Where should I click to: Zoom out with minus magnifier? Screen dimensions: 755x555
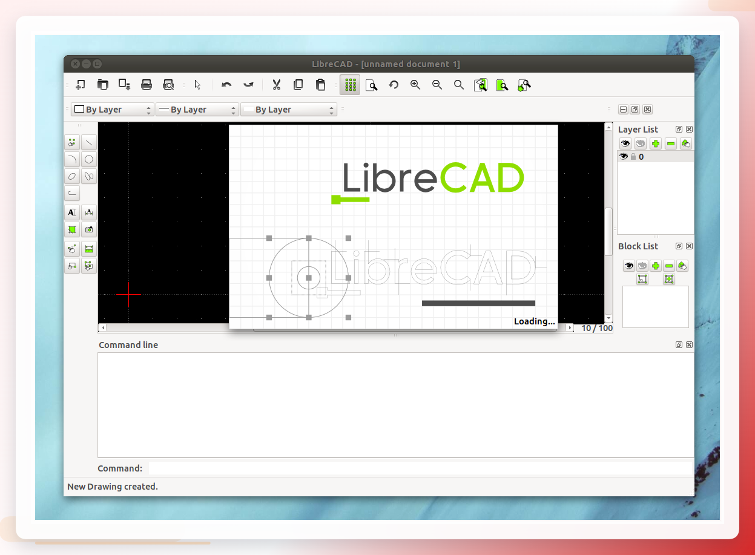coord(437,85)
